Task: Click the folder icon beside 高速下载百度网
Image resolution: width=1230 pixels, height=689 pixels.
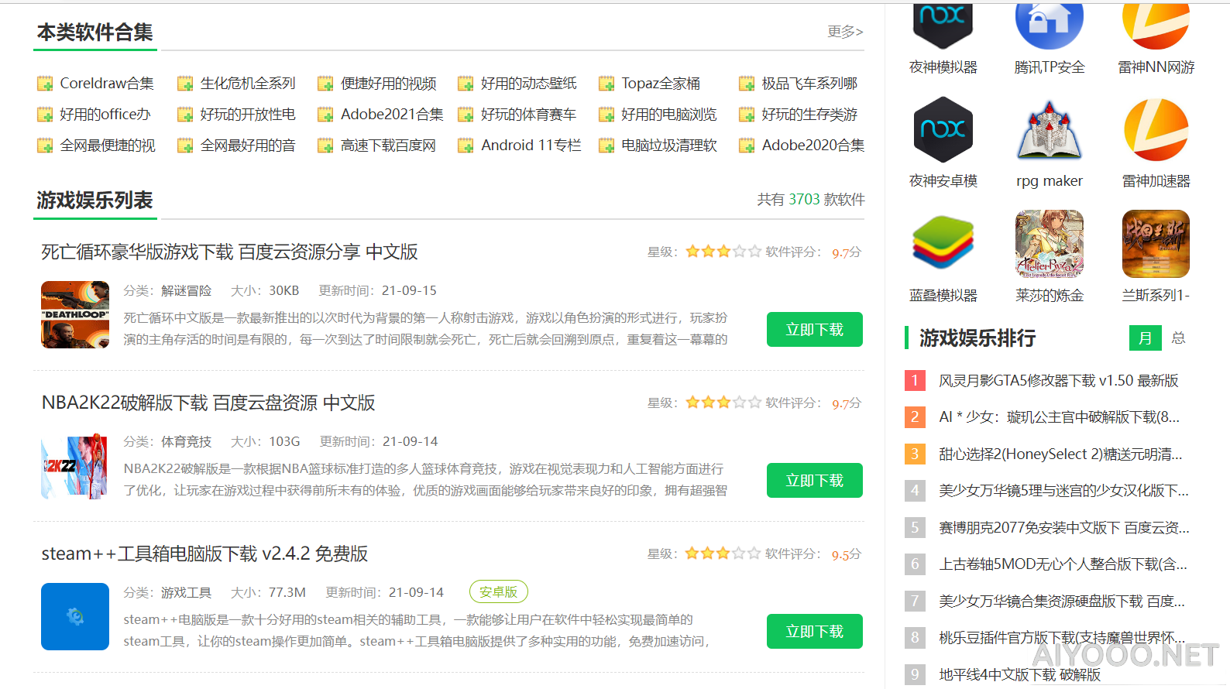Action: pos(325,146)
